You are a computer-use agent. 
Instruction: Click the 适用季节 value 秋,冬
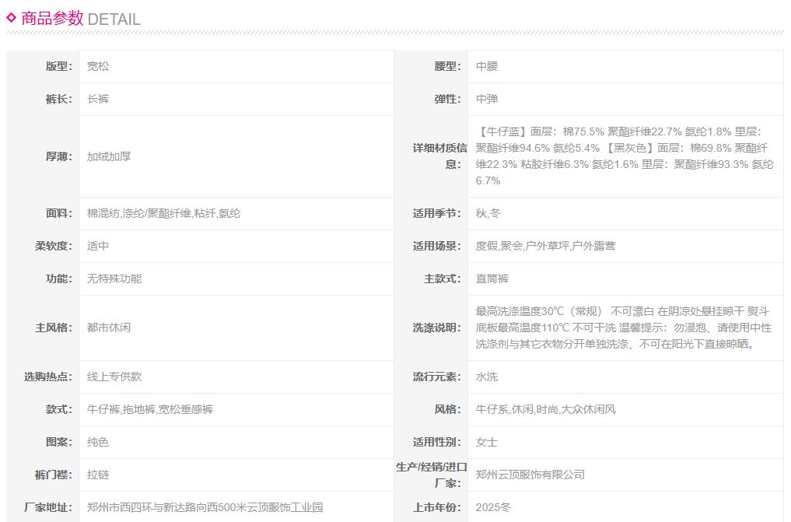pyautogui.click(x=488, y=213)
